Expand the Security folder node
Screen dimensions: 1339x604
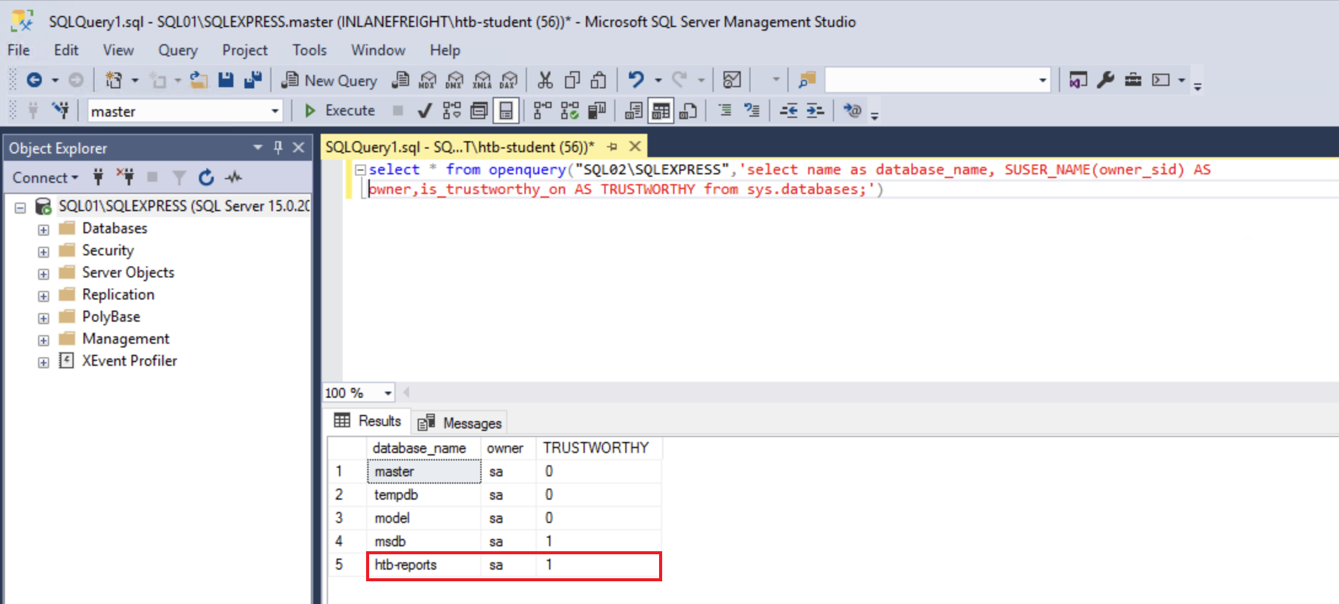[x=44, y=252]
